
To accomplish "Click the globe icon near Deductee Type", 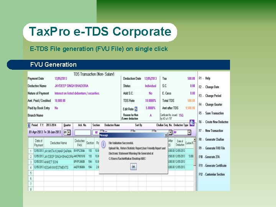I will pyautogui.click(x=192, y=123).
